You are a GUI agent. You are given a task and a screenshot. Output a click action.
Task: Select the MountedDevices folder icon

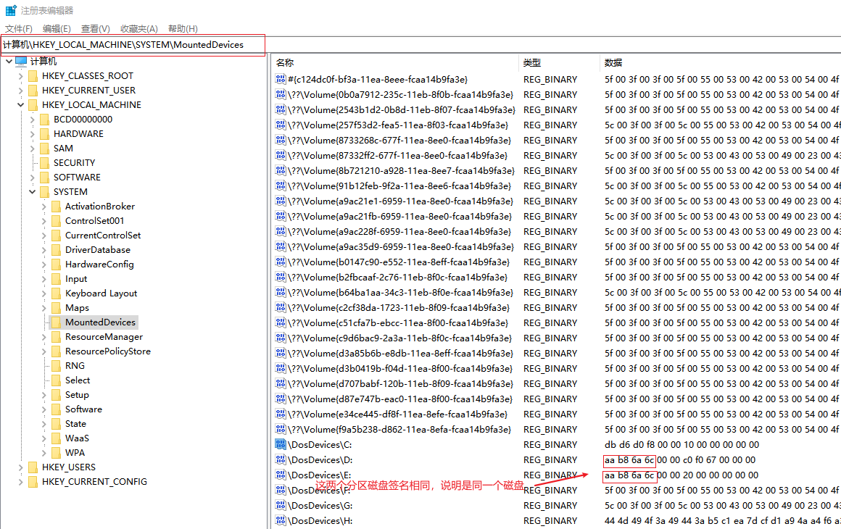[56, 322]
